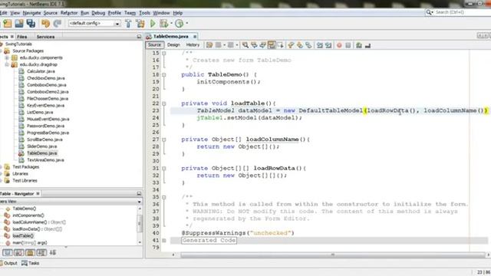Image resolution: width=491 pixels, height=276 pixels.
Task: Select TextAreaDemo.java in project tree
Action: click(45, 160)
